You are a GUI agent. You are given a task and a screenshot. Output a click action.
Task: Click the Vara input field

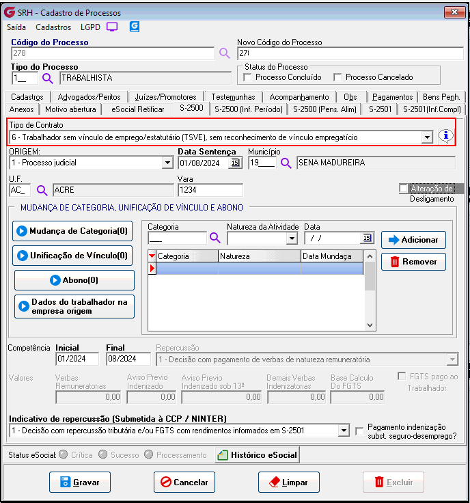(x=210, y=190)
